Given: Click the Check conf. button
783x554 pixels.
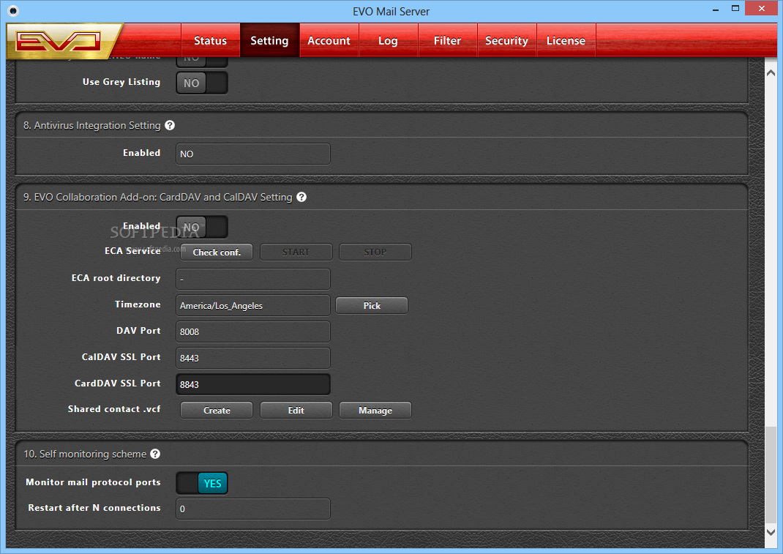Looking at the screenshot, I should pyautogui.click(x=217, y=252).
